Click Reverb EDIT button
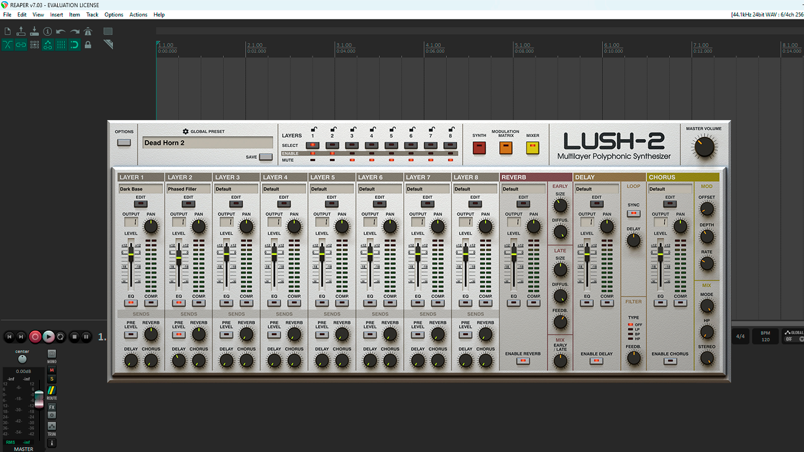 point(523,204)
